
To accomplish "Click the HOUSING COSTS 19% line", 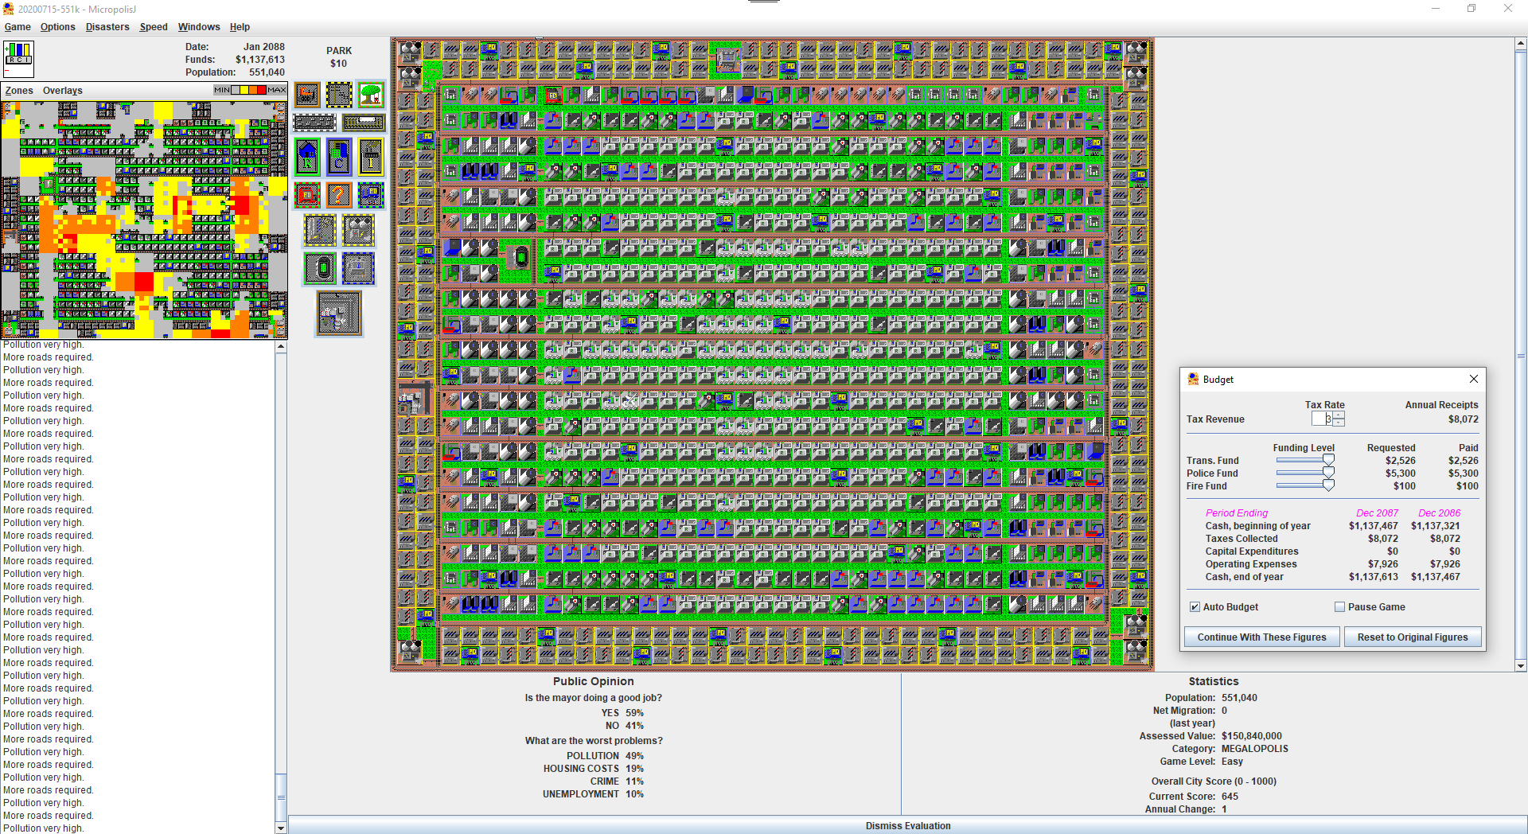I will [594, 769].
